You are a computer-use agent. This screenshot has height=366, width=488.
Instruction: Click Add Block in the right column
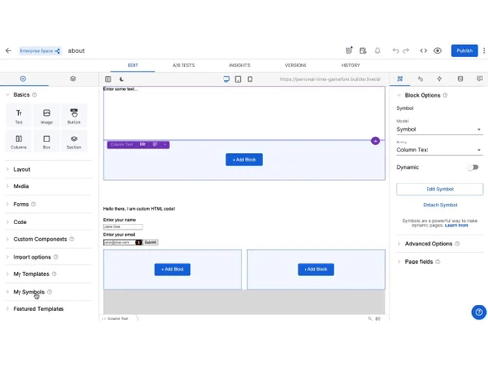click(x=315, y=269)
